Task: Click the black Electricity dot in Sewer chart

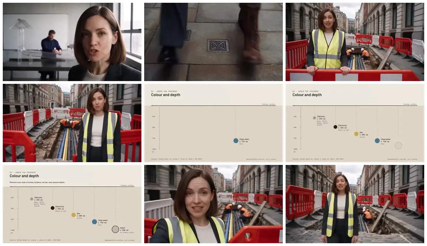Action: [53, 208]
